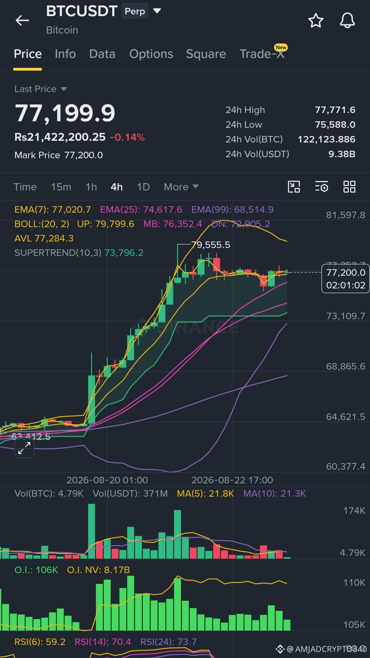Tap the EMA(99) indicator value

[x=232, y=209]
